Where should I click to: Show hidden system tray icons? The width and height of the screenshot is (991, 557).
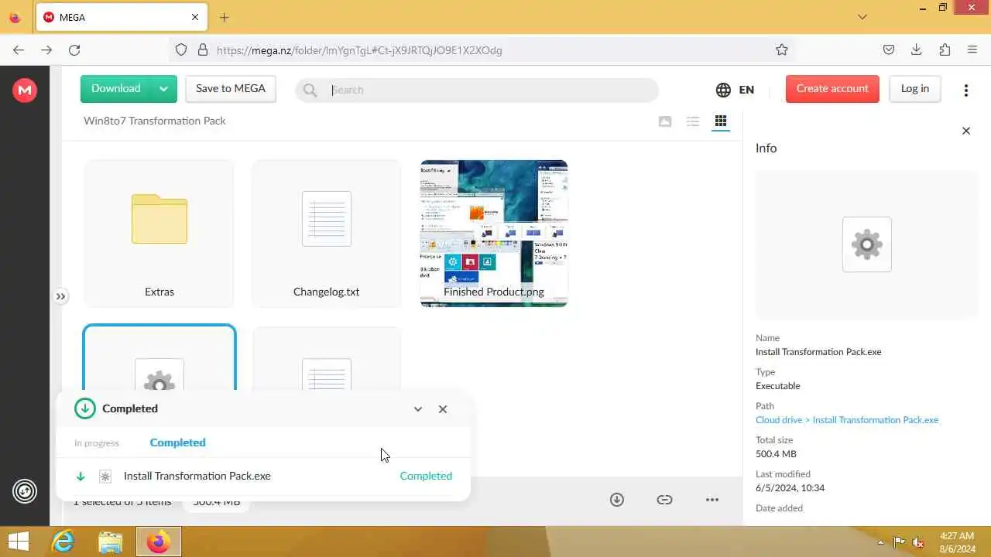point(880,542)
